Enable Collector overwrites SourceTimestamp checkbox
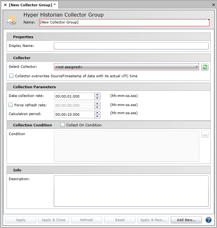Screen dimensions: 217x228 tap(11, 76)
